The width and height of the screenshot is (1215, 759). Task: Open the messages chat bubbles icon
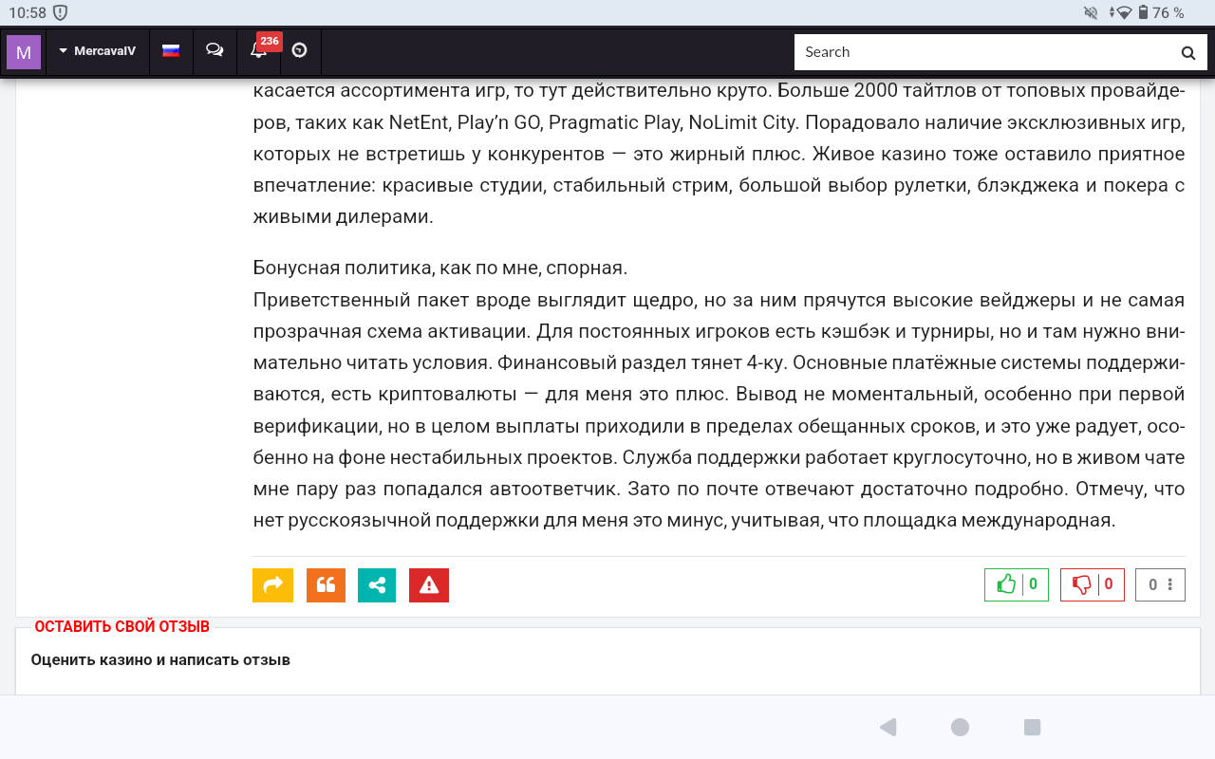215,51
